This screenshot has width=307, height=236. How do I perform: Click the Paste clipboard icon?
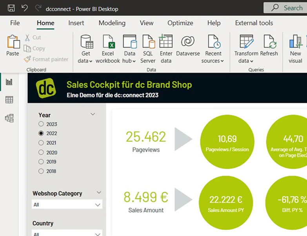coord(13,42)
